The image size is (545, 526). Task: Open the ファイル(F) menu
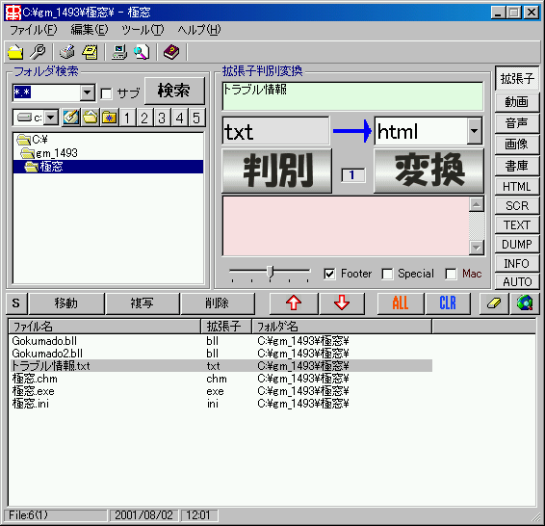[x=34, y=30]
